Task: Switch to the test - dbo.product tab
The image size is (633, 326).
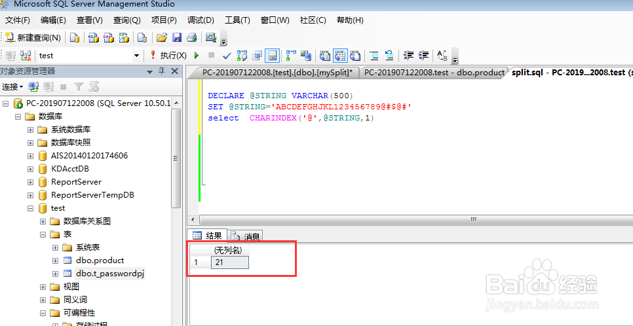Action: (x=434, y=72)
